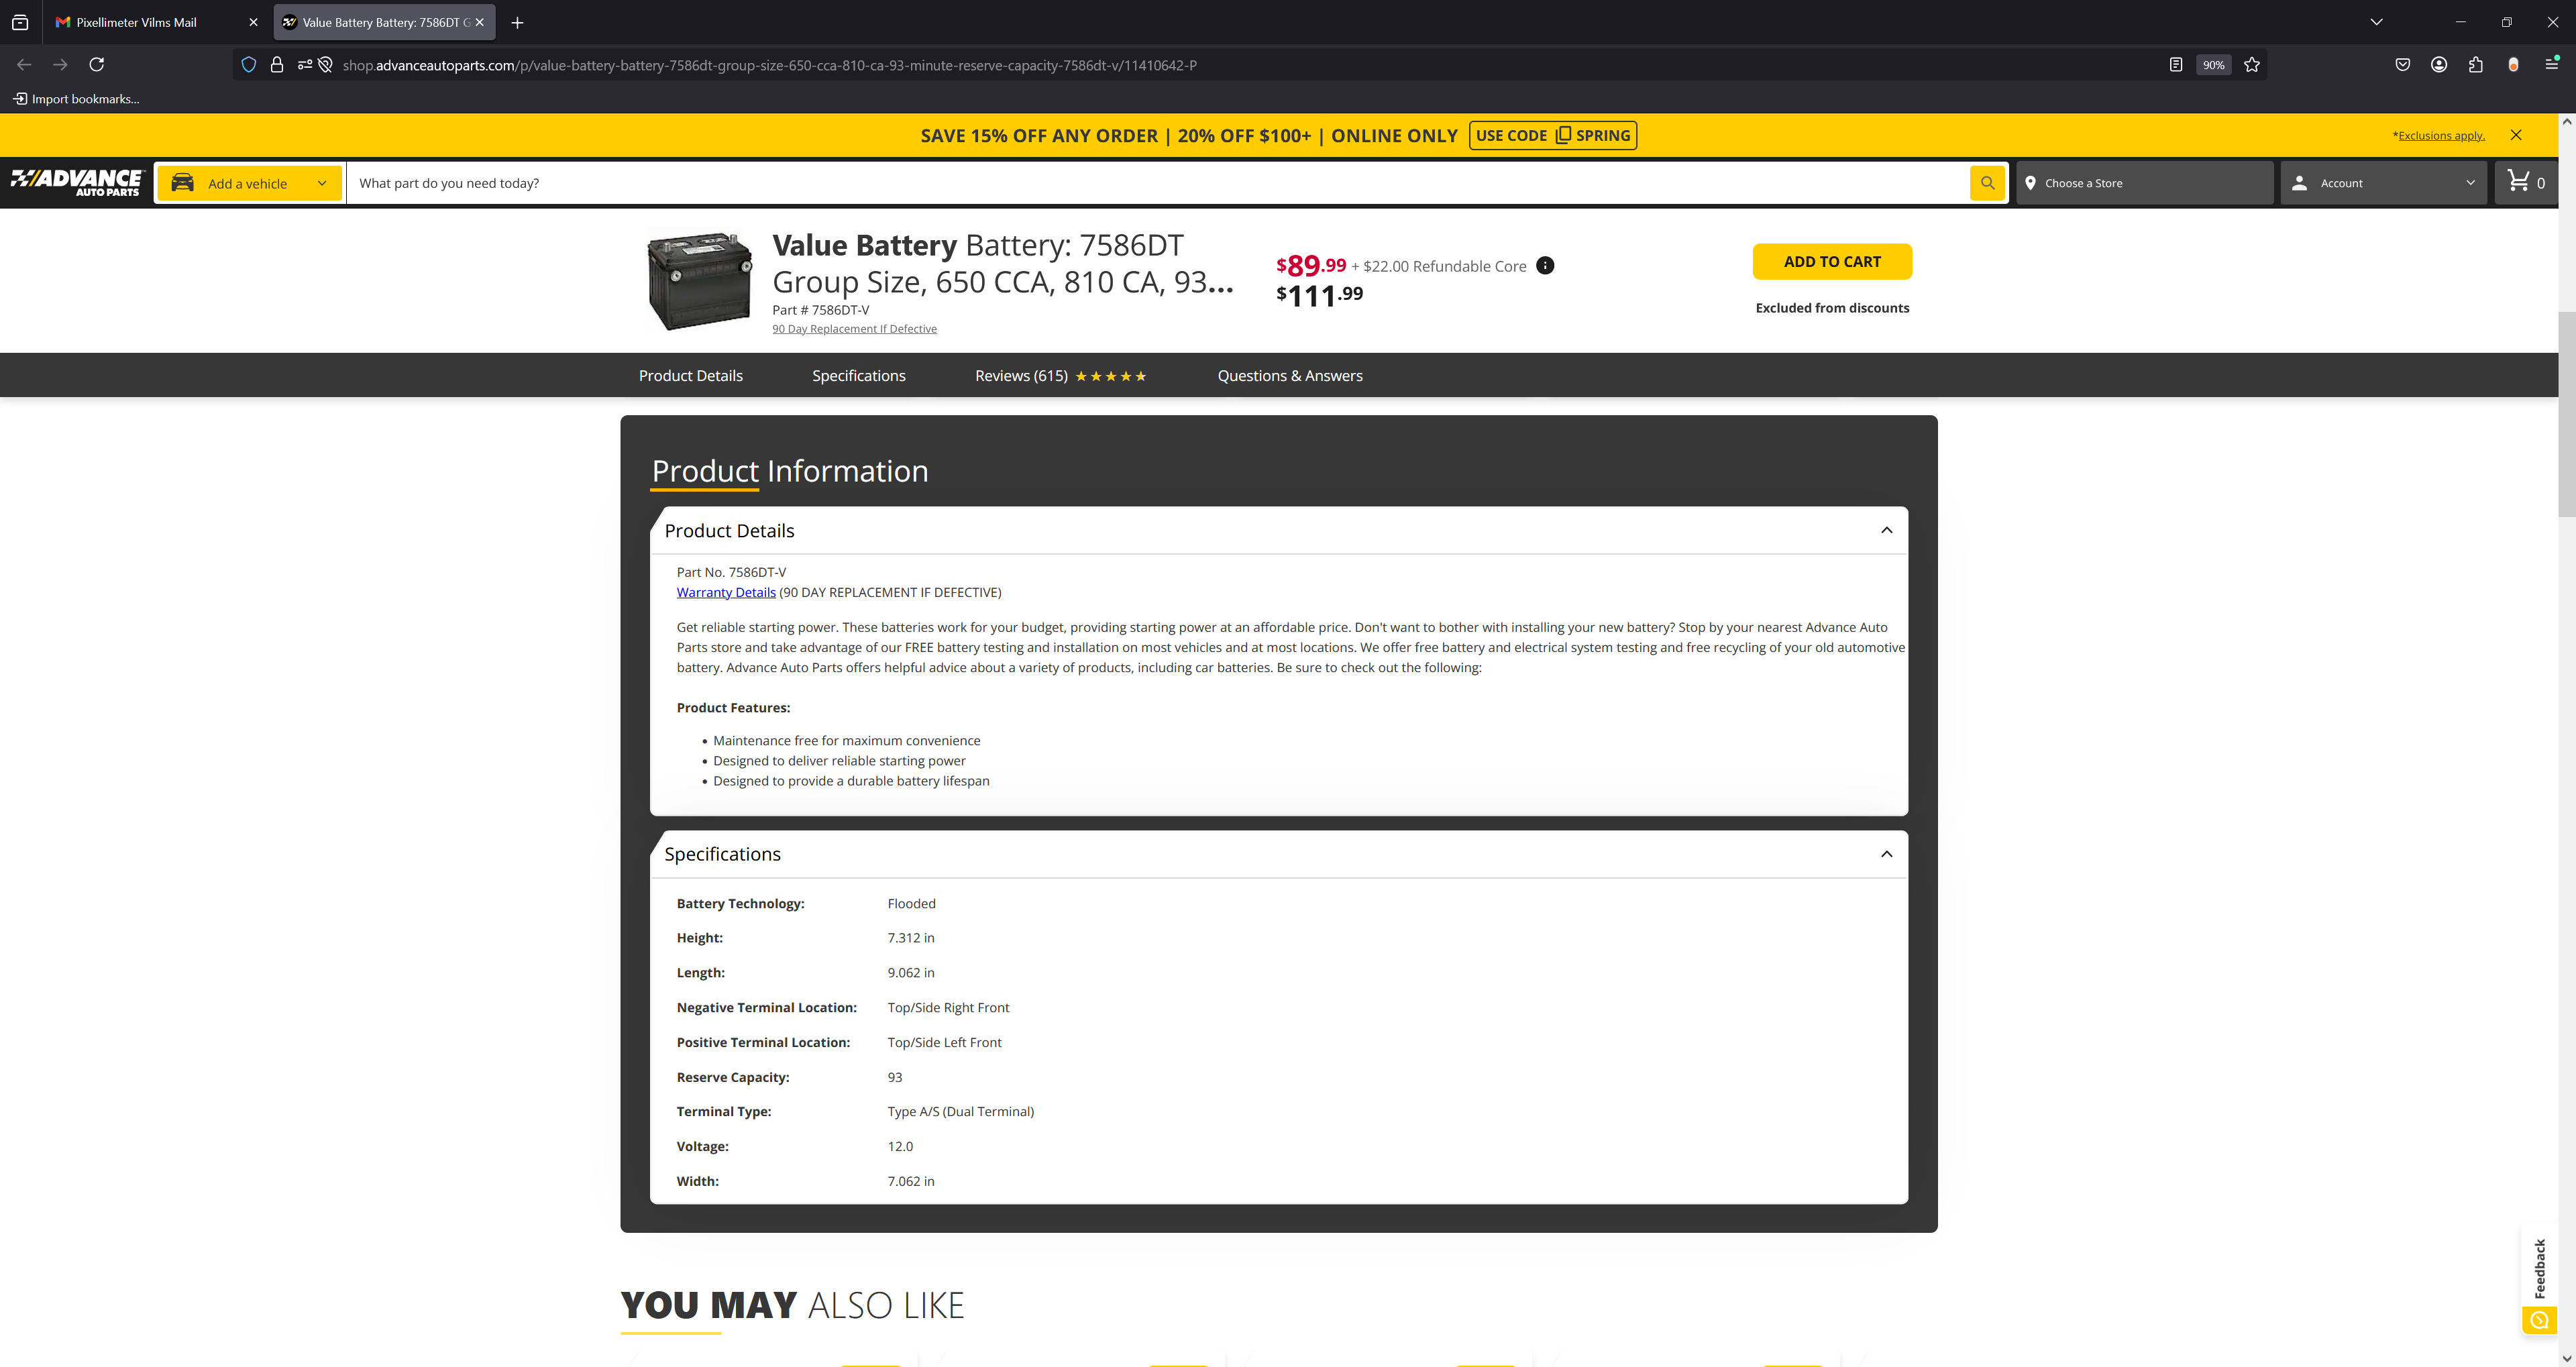Image resolution: width=2576 pixels, height=1367 pixels.
Task: Select the $111.99 total price
Action: (x=1319, y=296)
